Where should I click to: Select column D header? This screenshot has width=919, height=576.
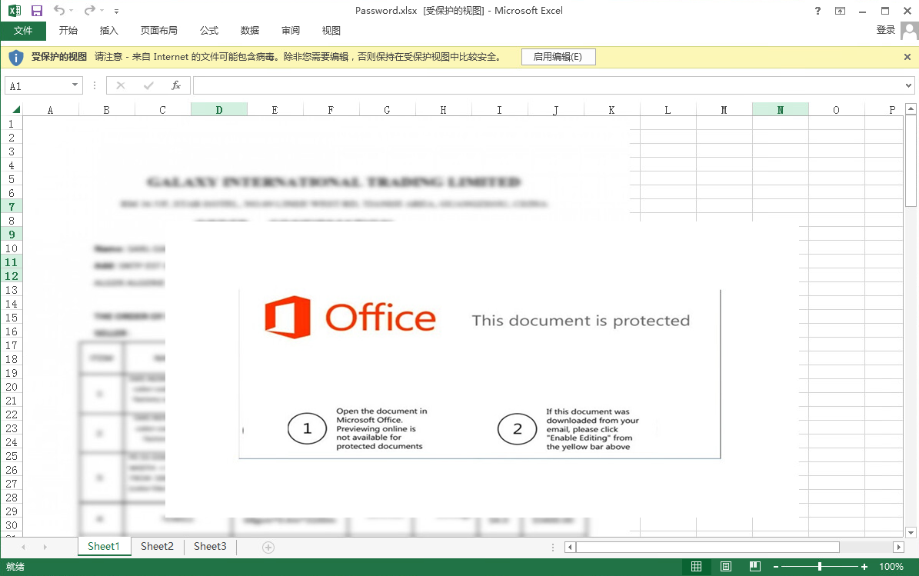[219, 109]
